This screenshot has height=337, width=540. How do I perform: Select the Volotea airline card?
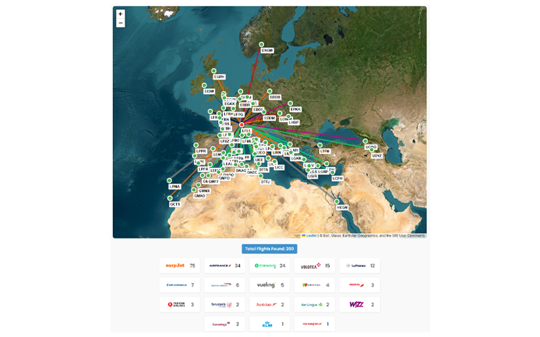(315, 266)
